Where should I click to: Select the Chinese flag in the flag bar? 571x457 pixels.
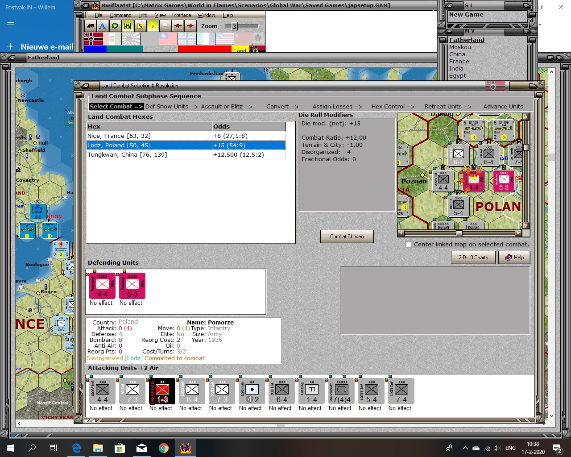tap(168, 39)
